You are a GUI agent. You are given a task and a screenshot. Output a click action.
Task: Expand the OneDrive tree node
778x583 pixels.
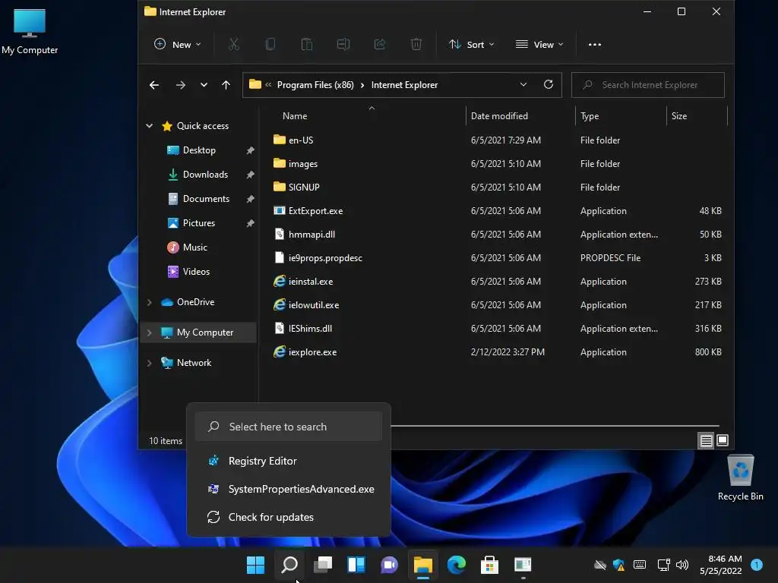pos(150,302)
